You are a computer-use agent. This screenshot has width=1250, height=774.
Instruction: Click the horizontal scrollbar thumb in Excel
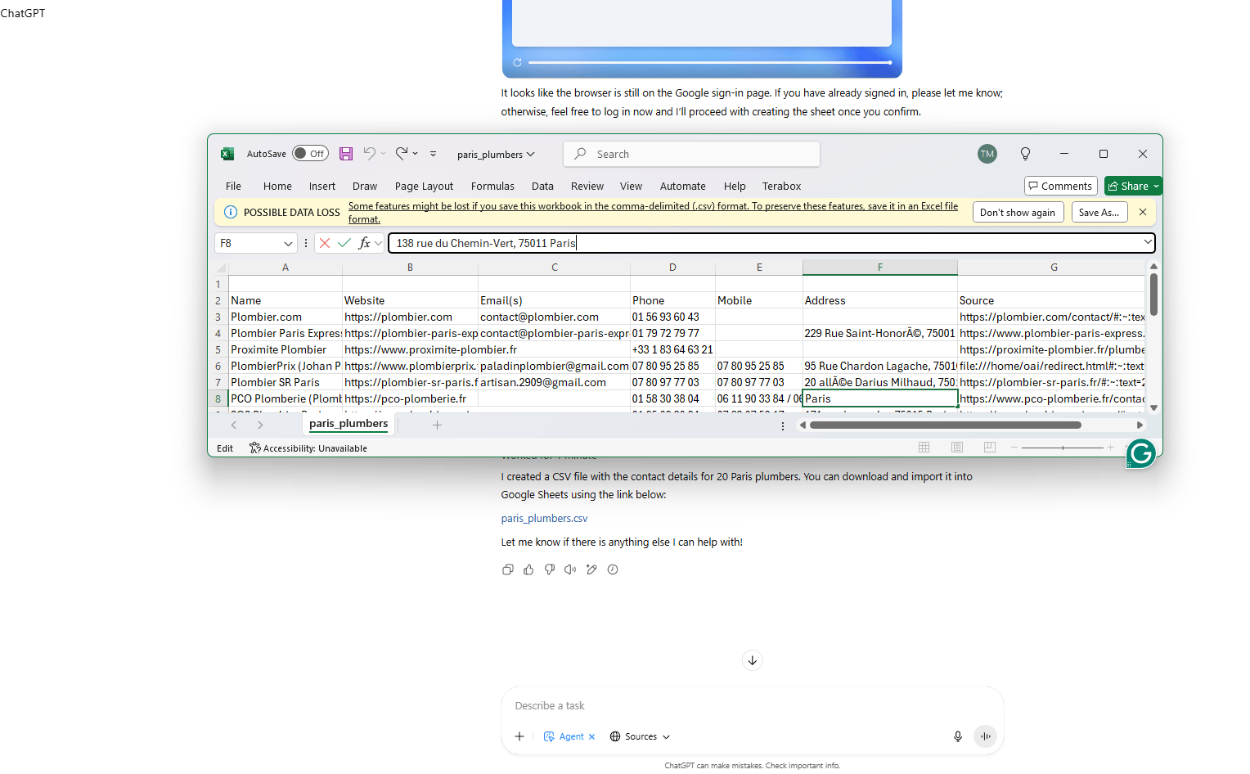(x=945, y=425)
